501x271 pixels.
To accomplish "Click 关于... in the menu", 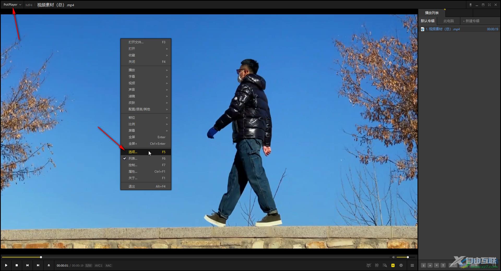I will [146, 178].
